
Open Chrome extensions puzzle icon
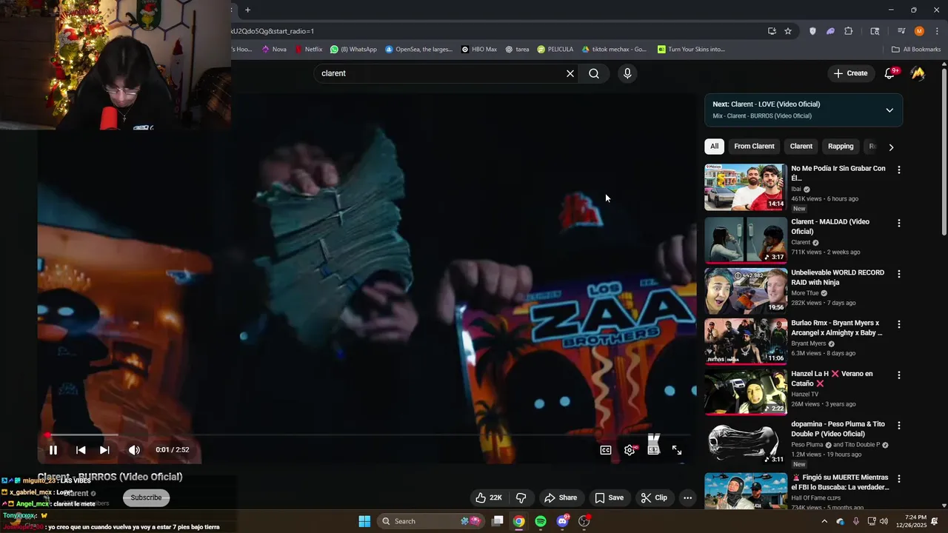coord(849,31)
